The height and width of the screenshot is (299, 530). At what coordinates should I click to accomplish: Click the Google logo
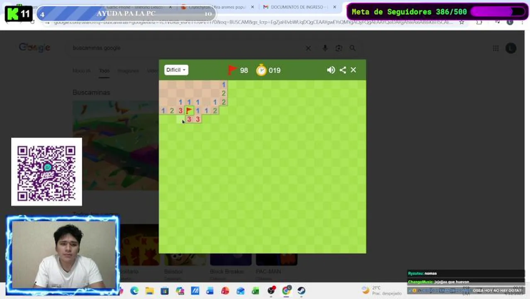tap(34, 48)
